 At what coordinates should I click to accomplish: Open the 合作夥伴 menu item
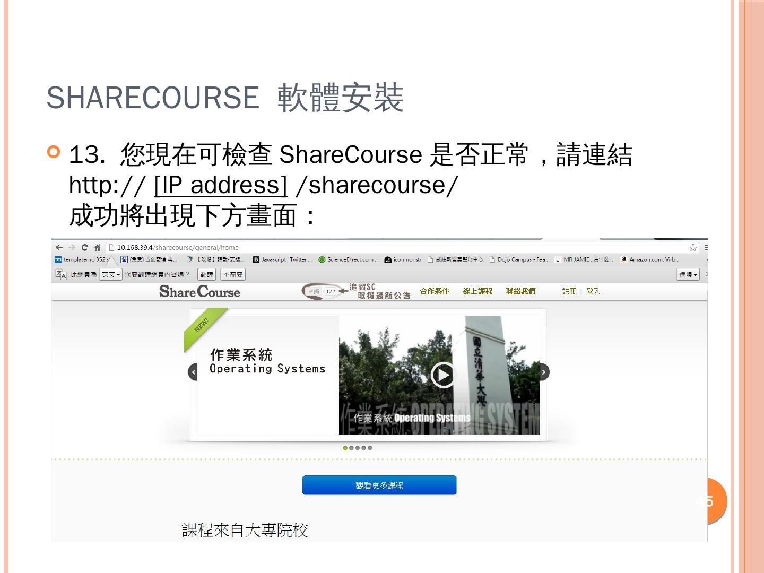[x=435, y=291]
